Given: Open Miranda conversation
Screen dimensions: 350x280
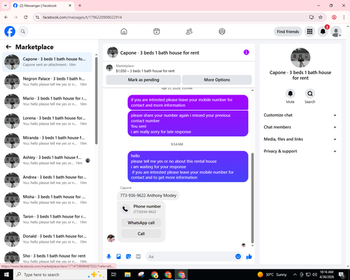Looking at the screenshot, I should [47, 141].
